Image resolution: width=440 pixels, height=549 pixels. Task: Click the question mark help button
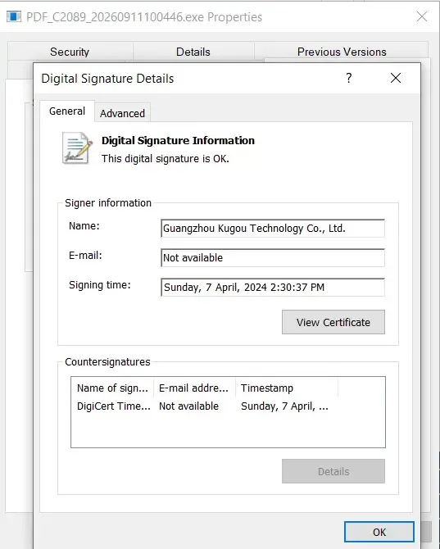click(348, 78)
